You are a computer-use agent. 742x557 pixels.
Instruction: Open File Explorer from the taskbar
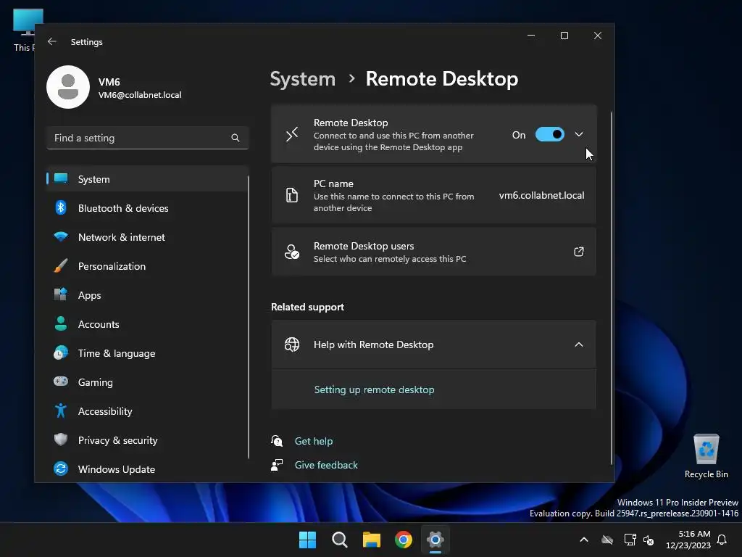pyautogui.click(x=372, y=540)
